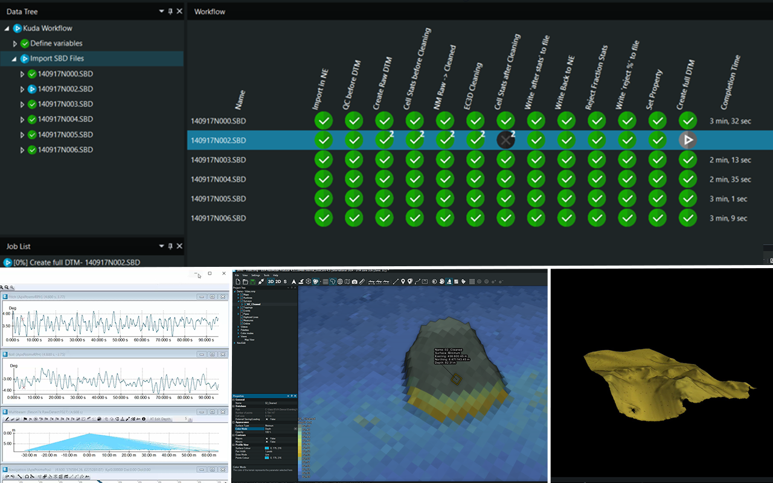Select the 140917N004.SBD row name in Workflow

218,179
